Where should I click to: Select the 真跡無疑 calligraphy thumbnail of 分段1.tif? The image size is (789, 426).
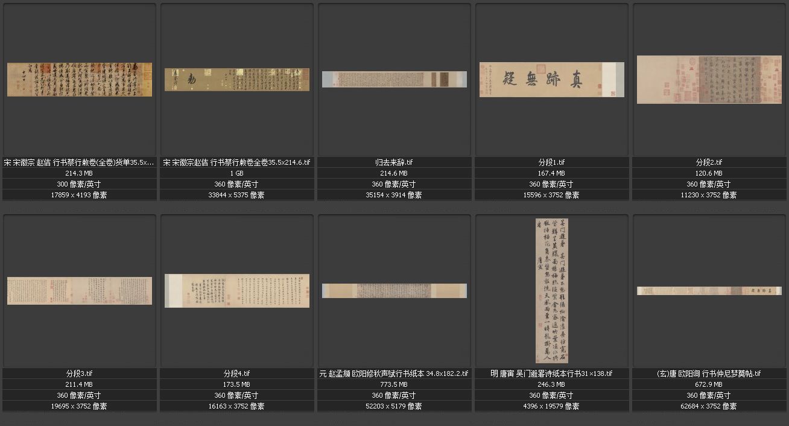tap(551, 80)
